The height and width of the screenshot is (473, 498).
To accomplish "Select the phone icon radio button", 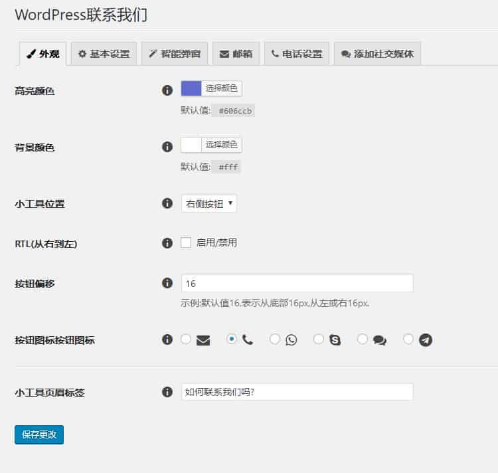I will click(x=232, y=339).
